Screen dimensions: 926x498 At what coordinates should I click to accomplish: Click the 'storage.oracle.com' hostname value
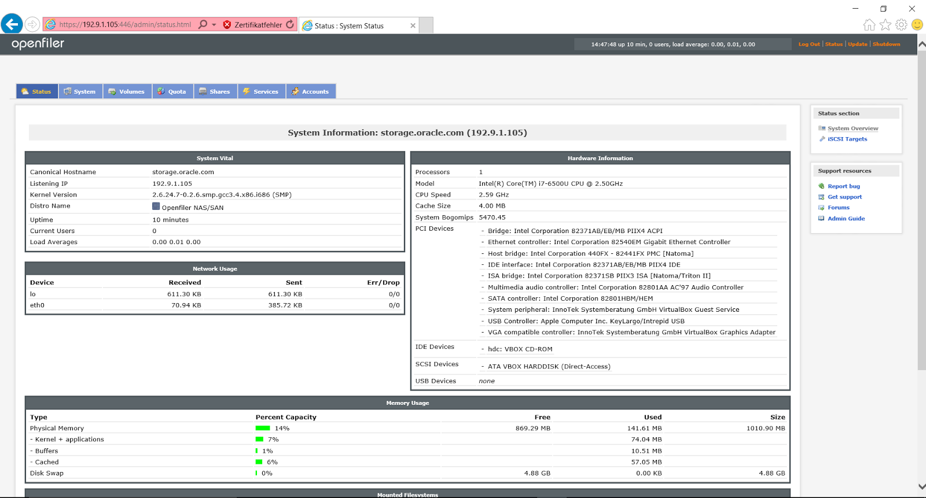coord(183,172)
